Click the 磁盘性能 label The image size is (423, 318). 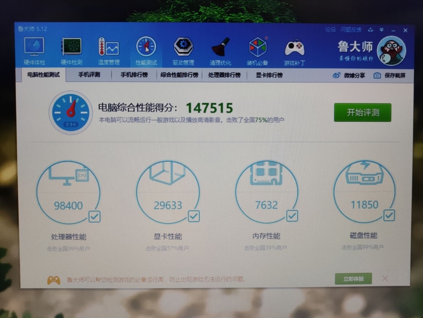[363, 235]
